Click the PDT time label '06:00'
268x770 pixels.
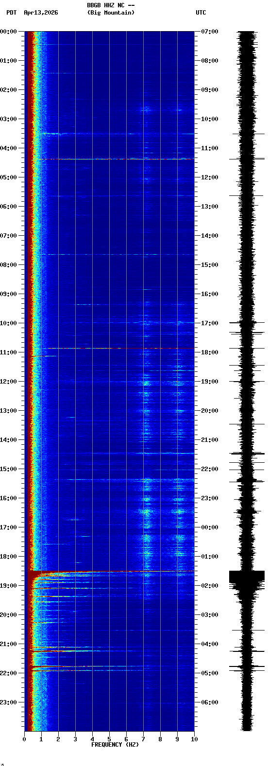9,207
